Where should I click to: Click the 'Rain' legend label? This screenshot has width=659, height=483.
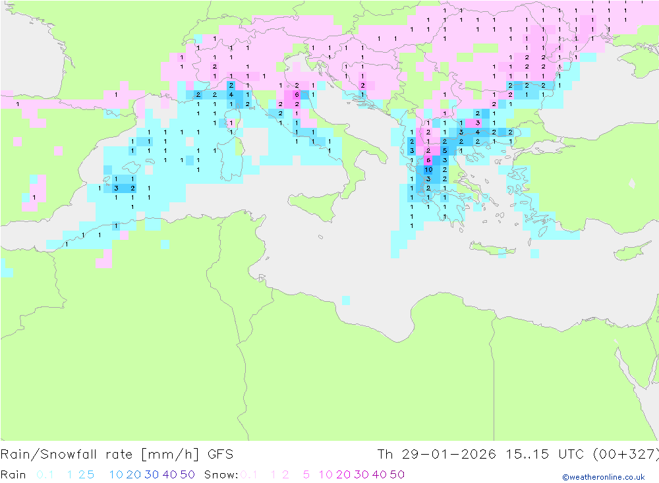[x=13, y=474]
